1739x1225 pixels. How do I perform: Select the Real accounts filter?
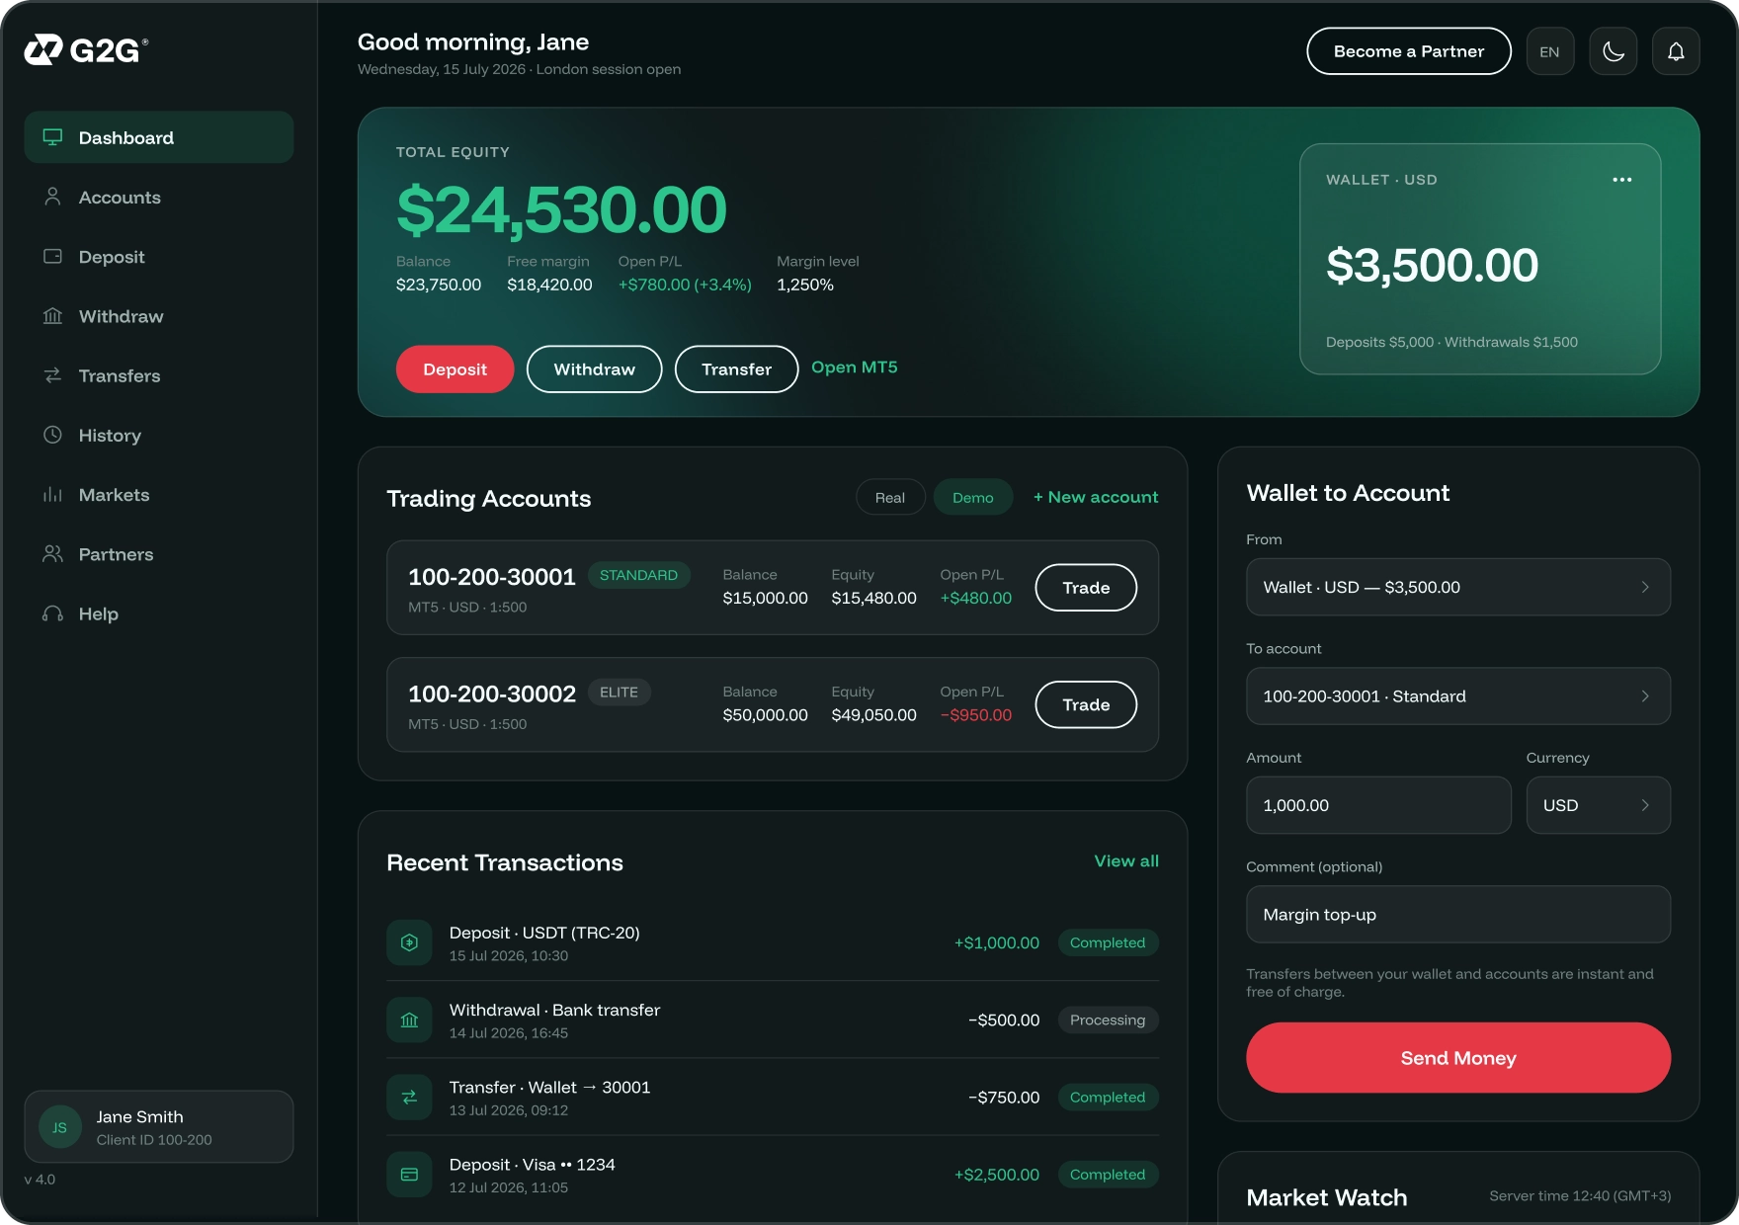click(890, 497)
